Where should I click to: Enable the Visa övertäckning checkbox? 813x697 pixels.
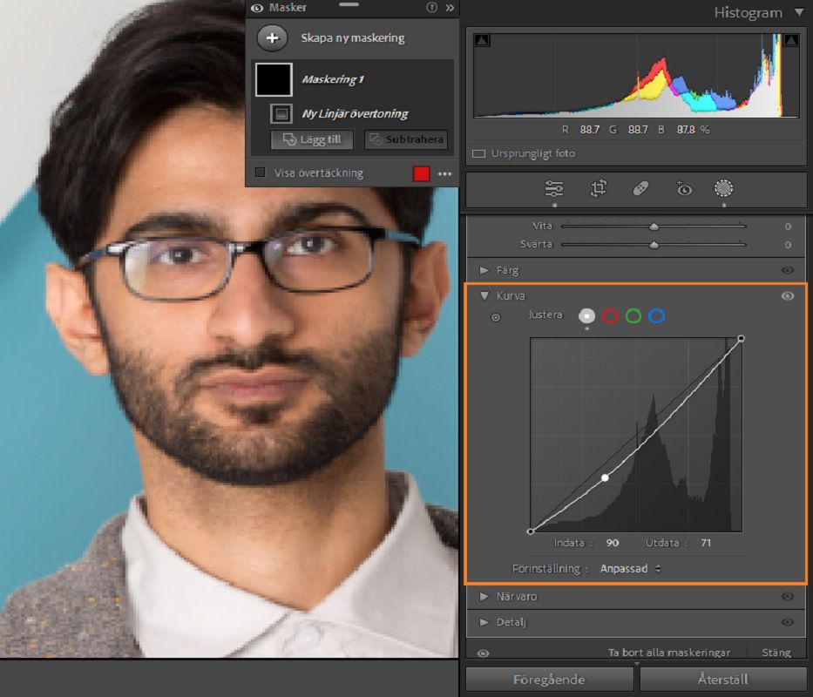(261, 173)
